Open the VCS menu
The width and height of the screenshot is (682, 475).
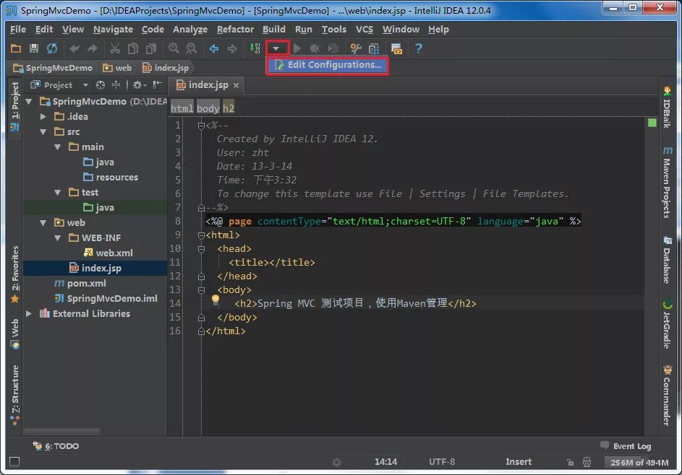pyautogui.click(x=365, y=30)
